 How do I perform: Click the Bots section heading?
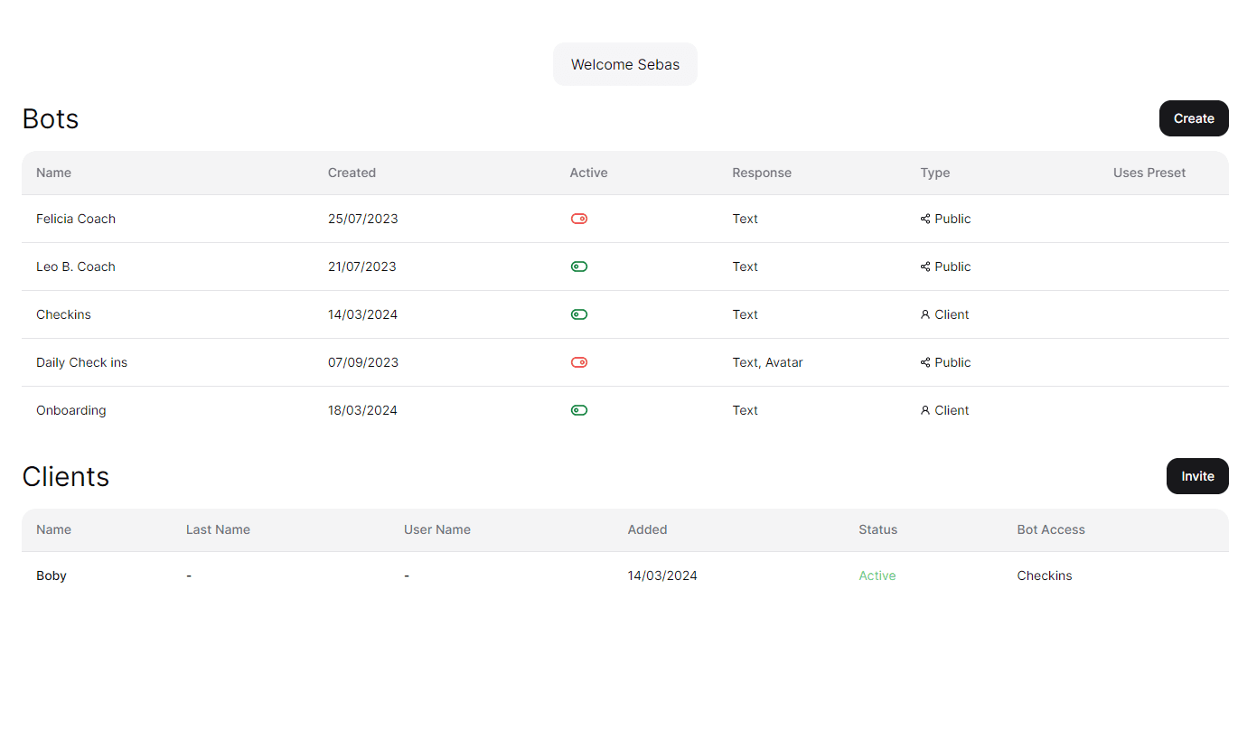click(x=51, y=118)
